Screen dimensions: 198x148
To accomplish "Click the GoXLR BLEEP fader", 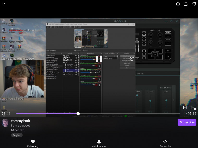I will pyautogui.click(x=150, y=101).
